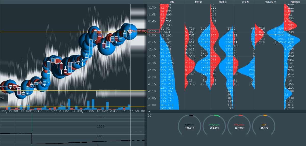Select the COB column header
This screenshot has width=306, height=146.
coord(172,2)
